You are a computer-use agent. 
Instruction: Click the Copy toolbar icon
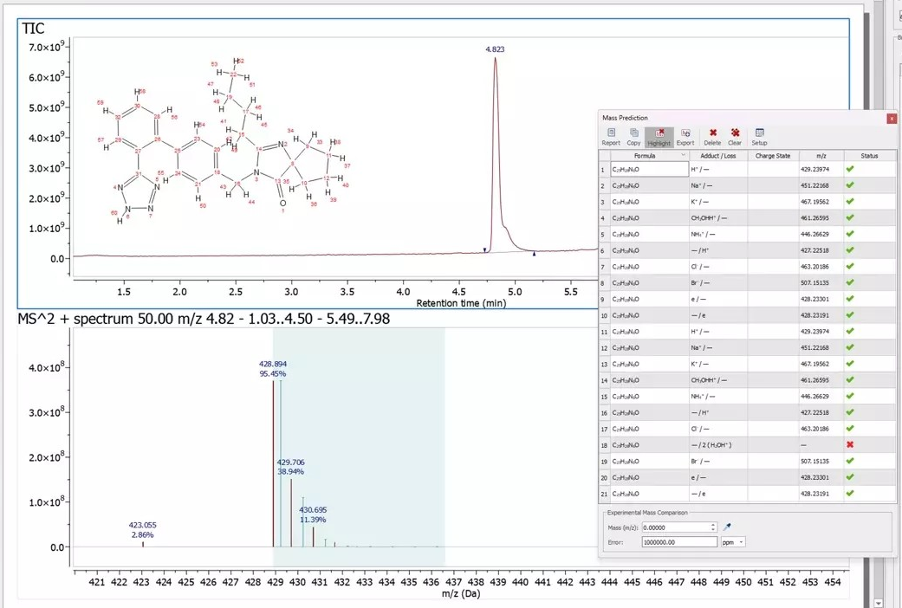(633, 136)
